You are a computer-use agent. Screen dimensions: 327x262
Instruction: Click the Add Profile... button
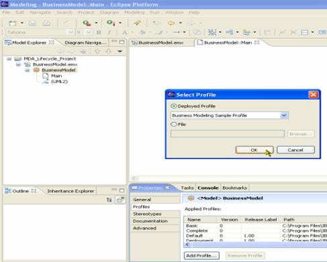pyautogui.click(x=201, y=255)
